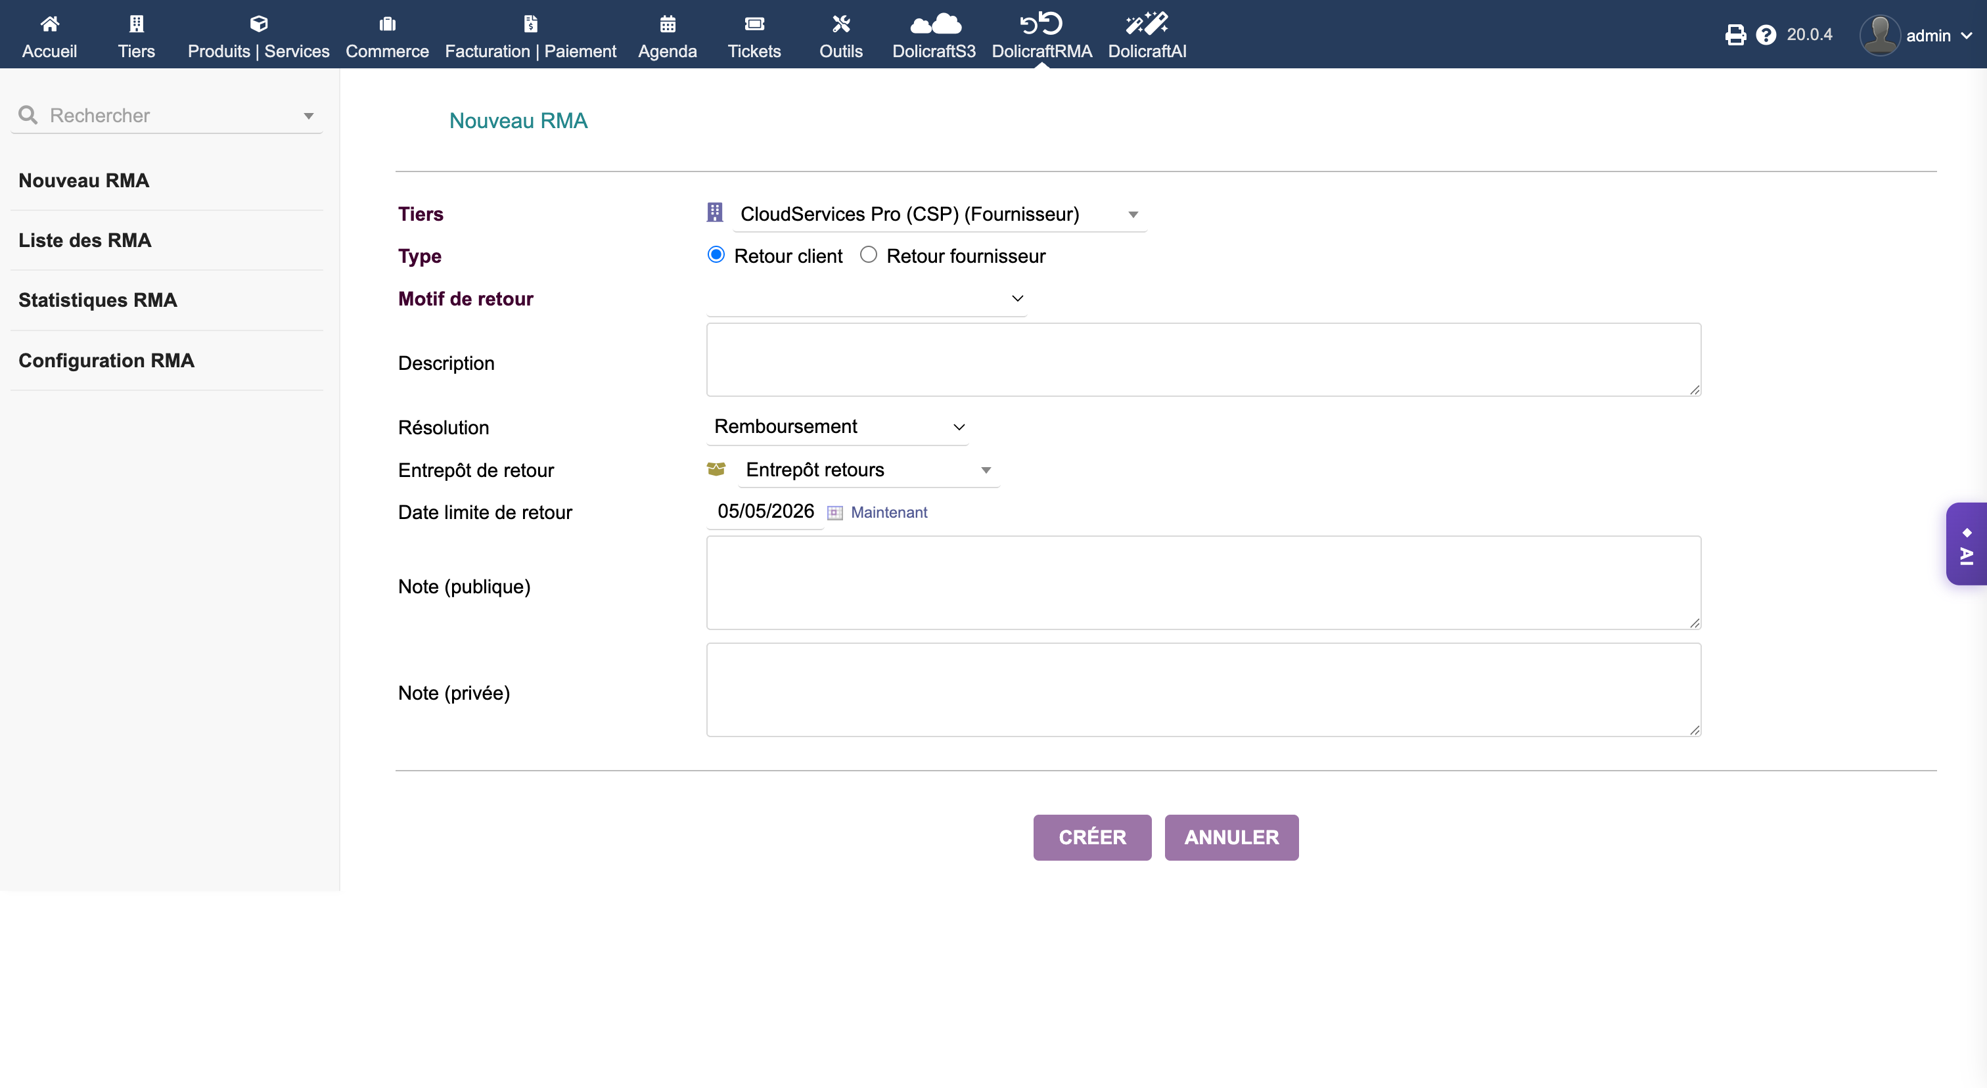Open the DolicraftS3 cloud icon
Image resolution: width=1987 pixels, height=1088 pixels.
pyautogui.click(x=934, y=24)
